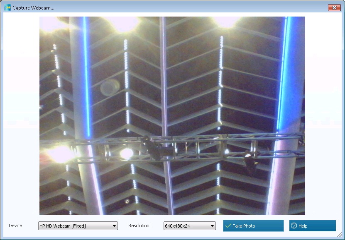Viewport: 345px width, 240px height.
Task: Click the 'Resolution:' label
Action: pyautogui.click(x=139, y=226)
